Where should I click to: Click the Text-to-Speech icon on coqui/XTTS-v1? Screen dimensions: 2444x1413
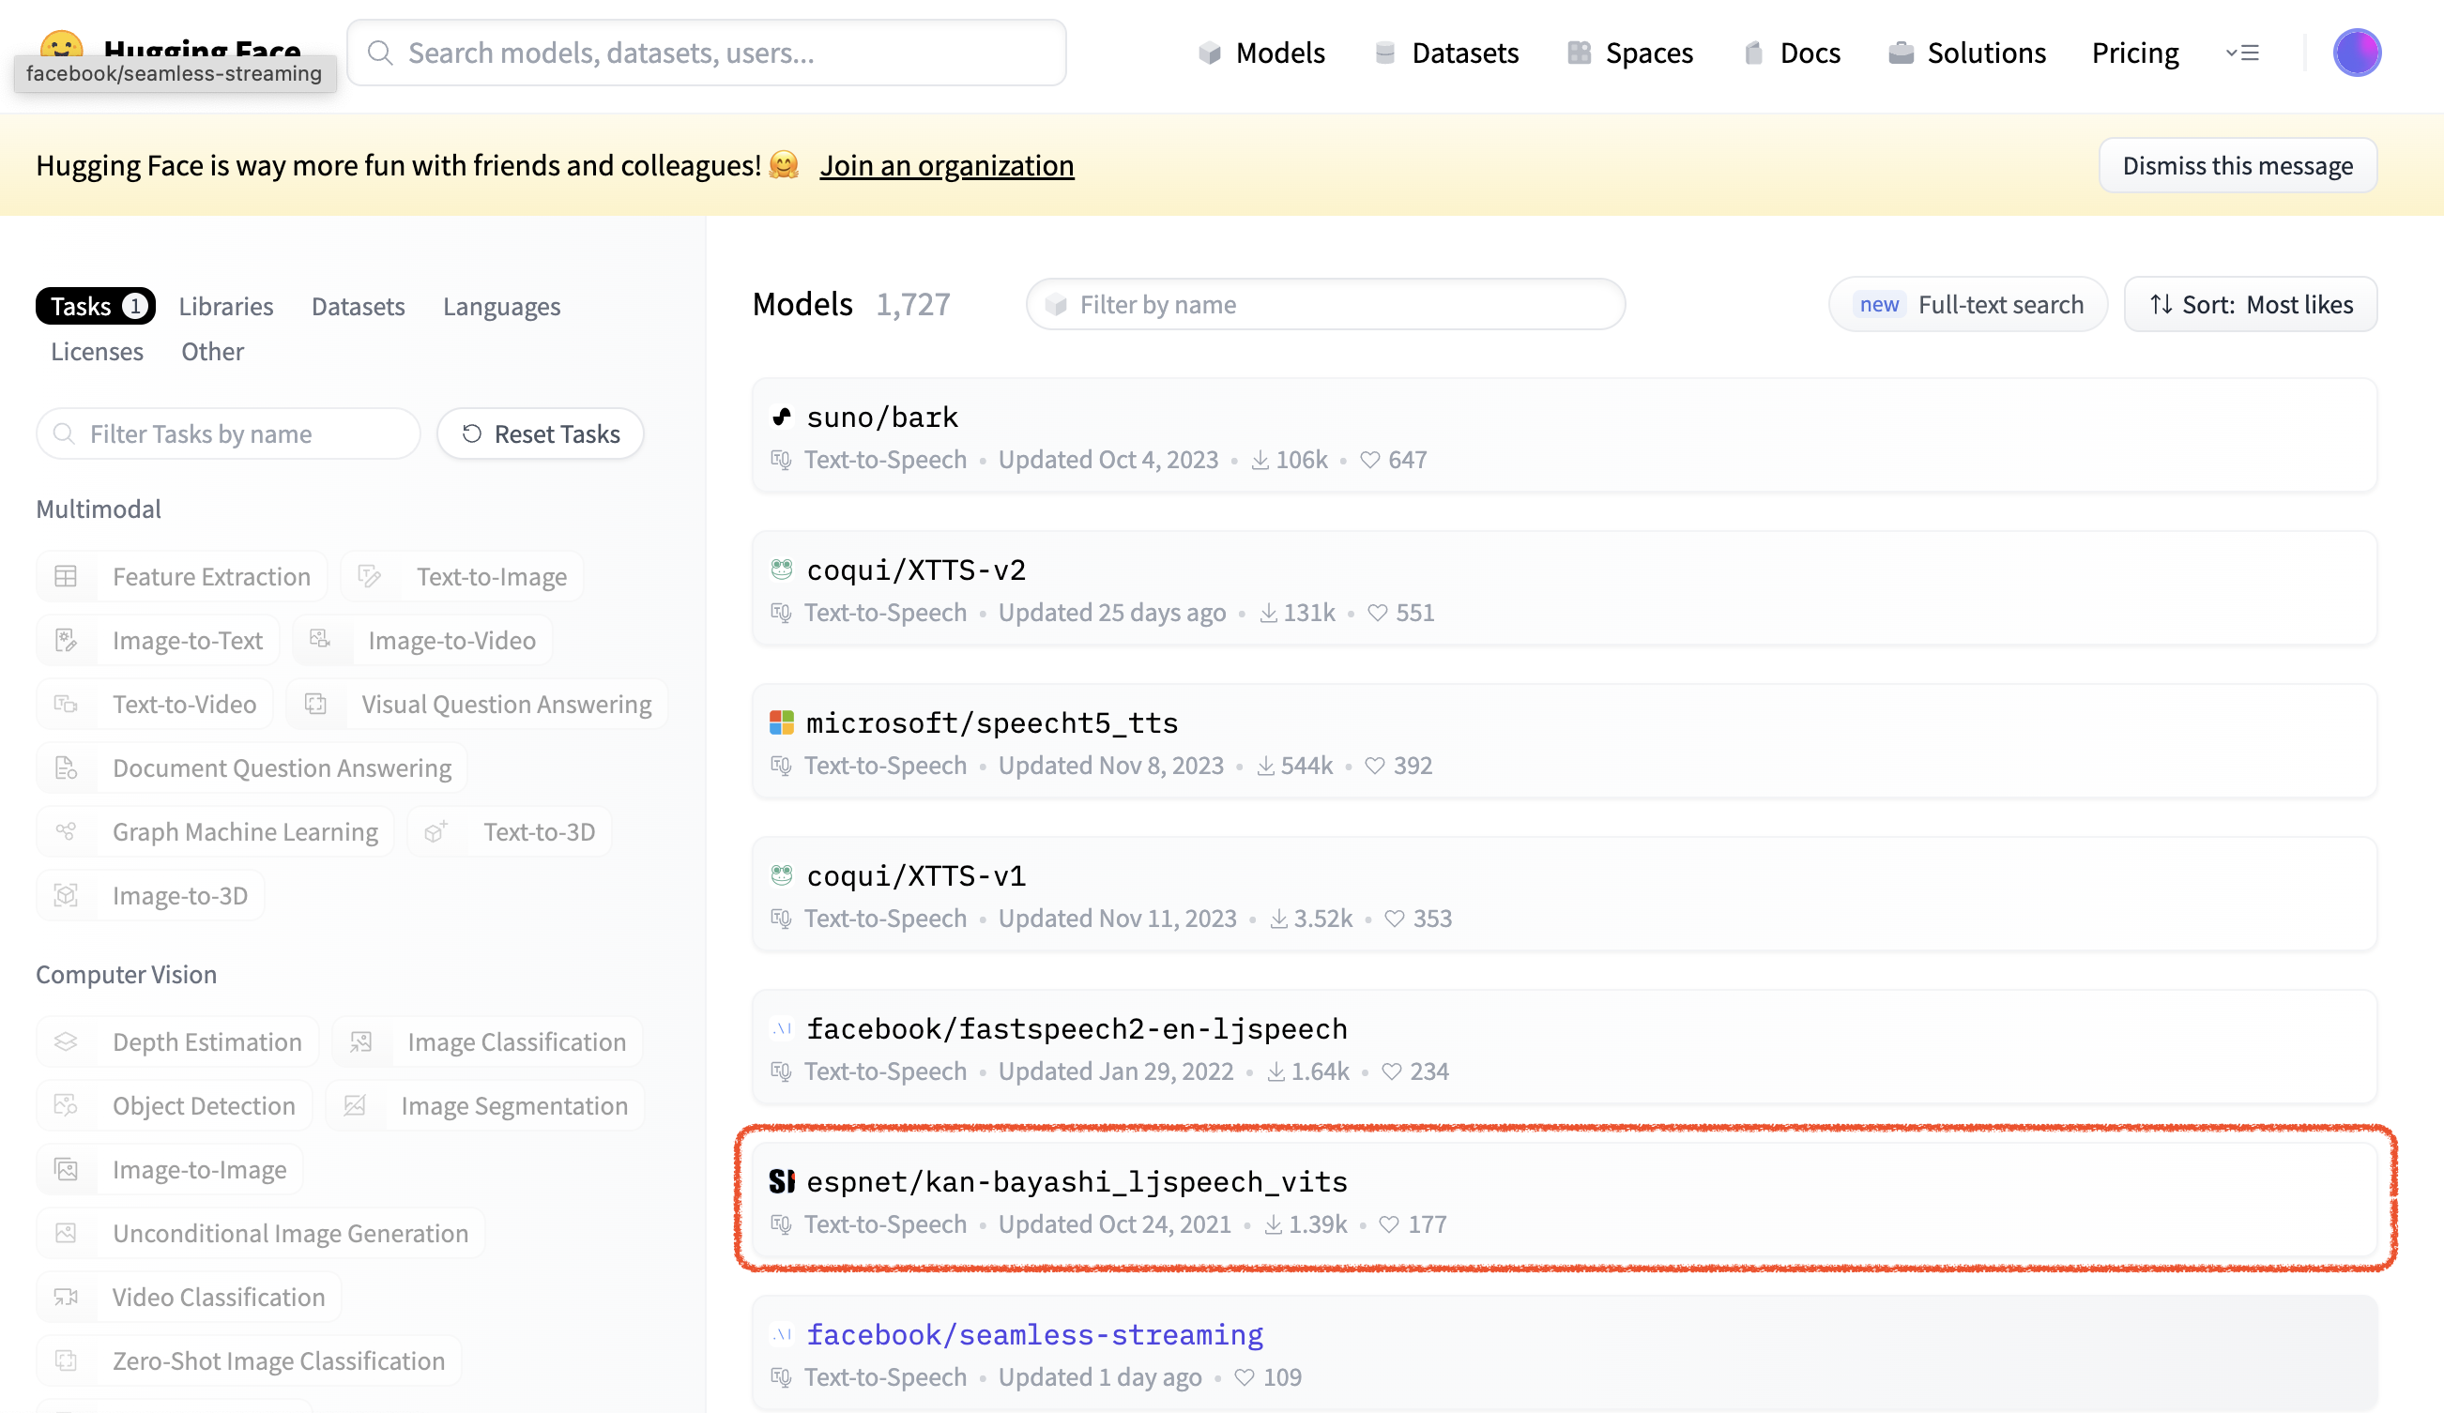pos(781,919)
